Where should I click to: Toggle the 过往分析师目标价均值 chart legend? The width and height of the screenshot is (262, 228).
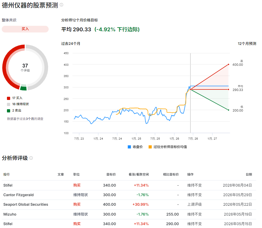168,147
